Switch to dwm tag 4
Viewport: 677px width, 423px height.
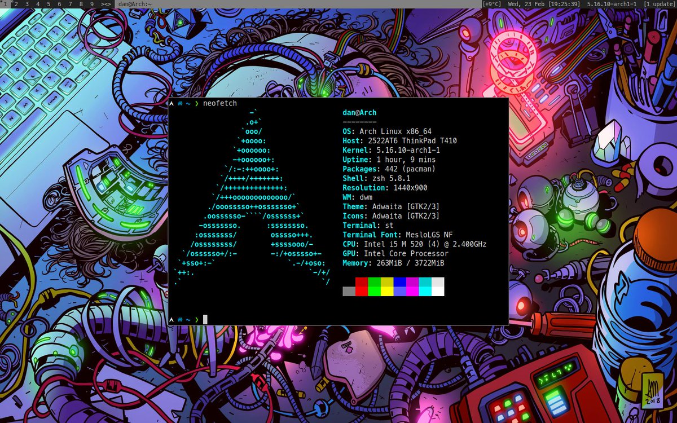(x=37, y=4)
